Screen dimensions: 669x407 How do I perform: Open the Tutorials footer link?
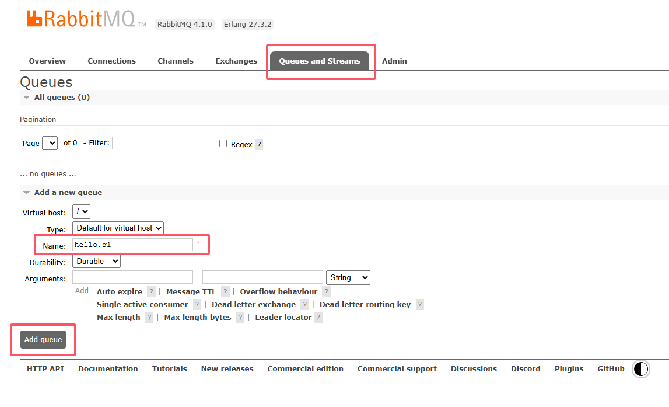coord(169,368)
